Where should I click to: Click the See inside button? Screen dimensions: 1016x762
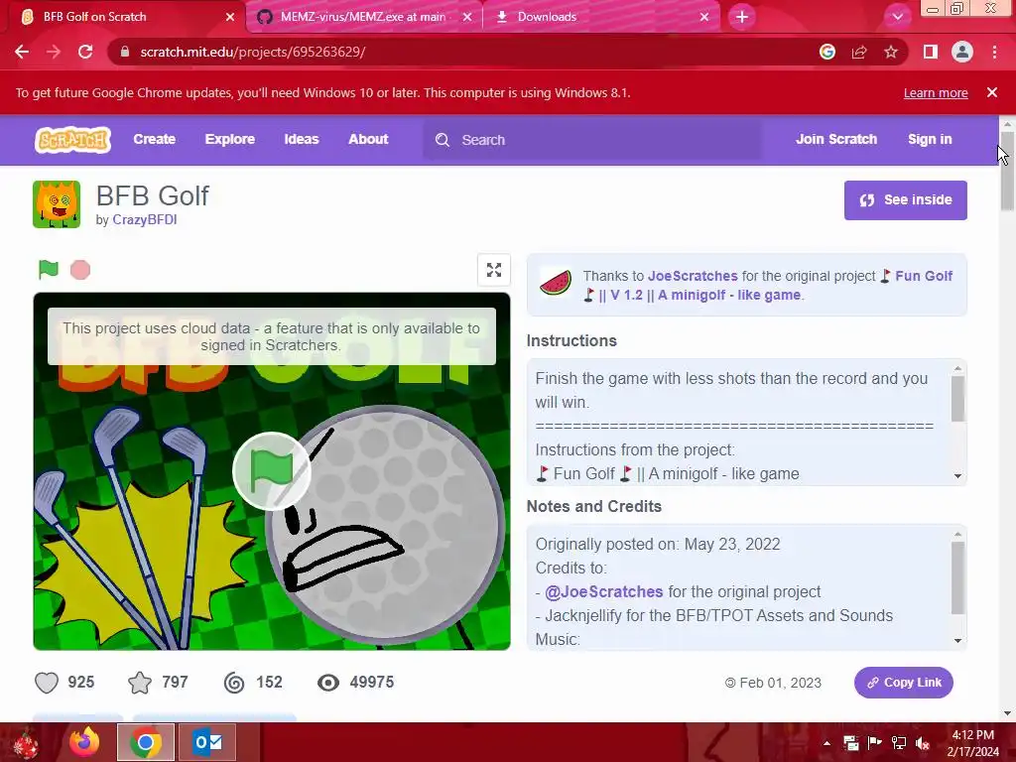tap(905, 200)
